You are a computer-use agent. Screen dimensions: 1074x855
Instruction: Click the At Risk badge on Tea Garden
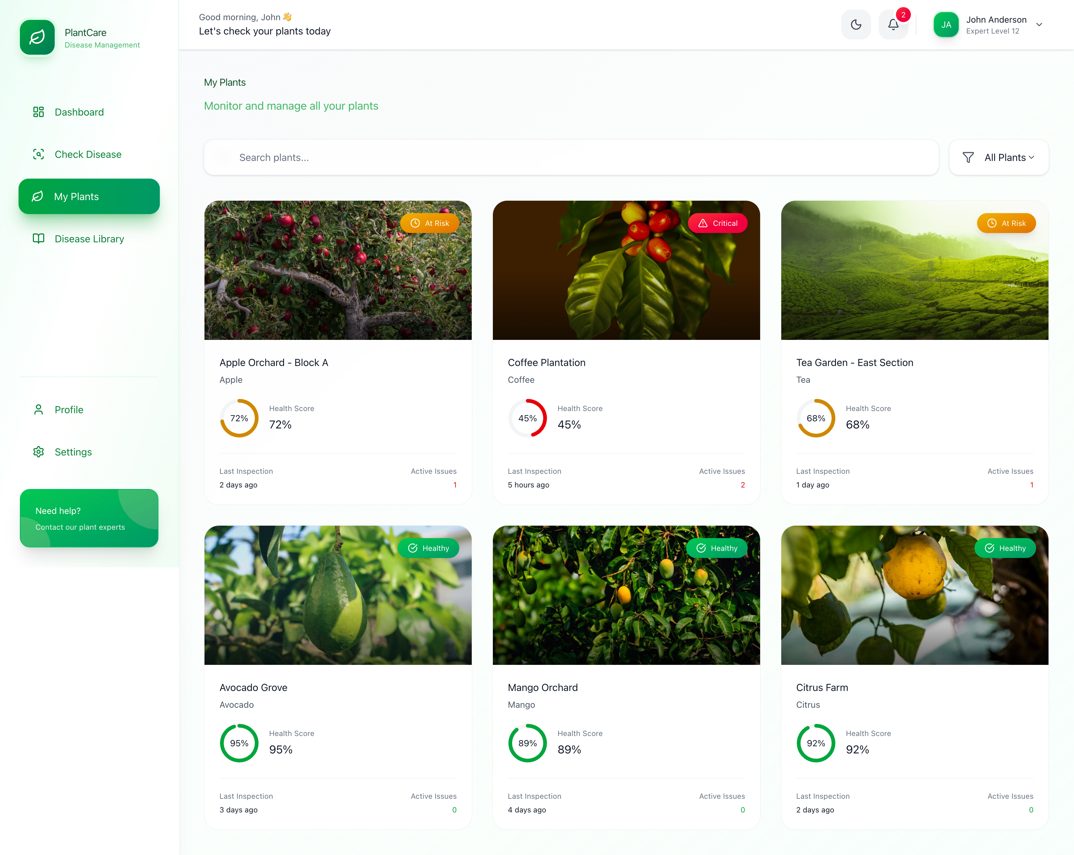[1007, 223]
